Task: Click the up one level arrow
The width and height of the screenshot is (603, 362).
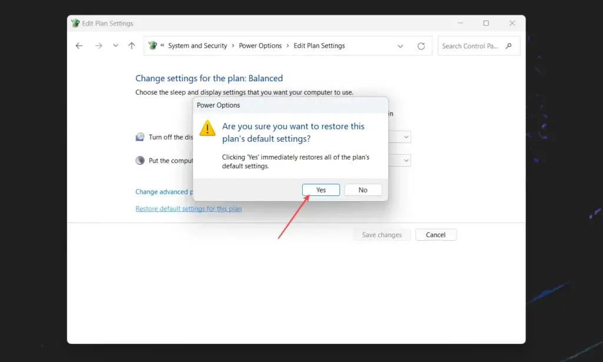Action: point(131,45)
